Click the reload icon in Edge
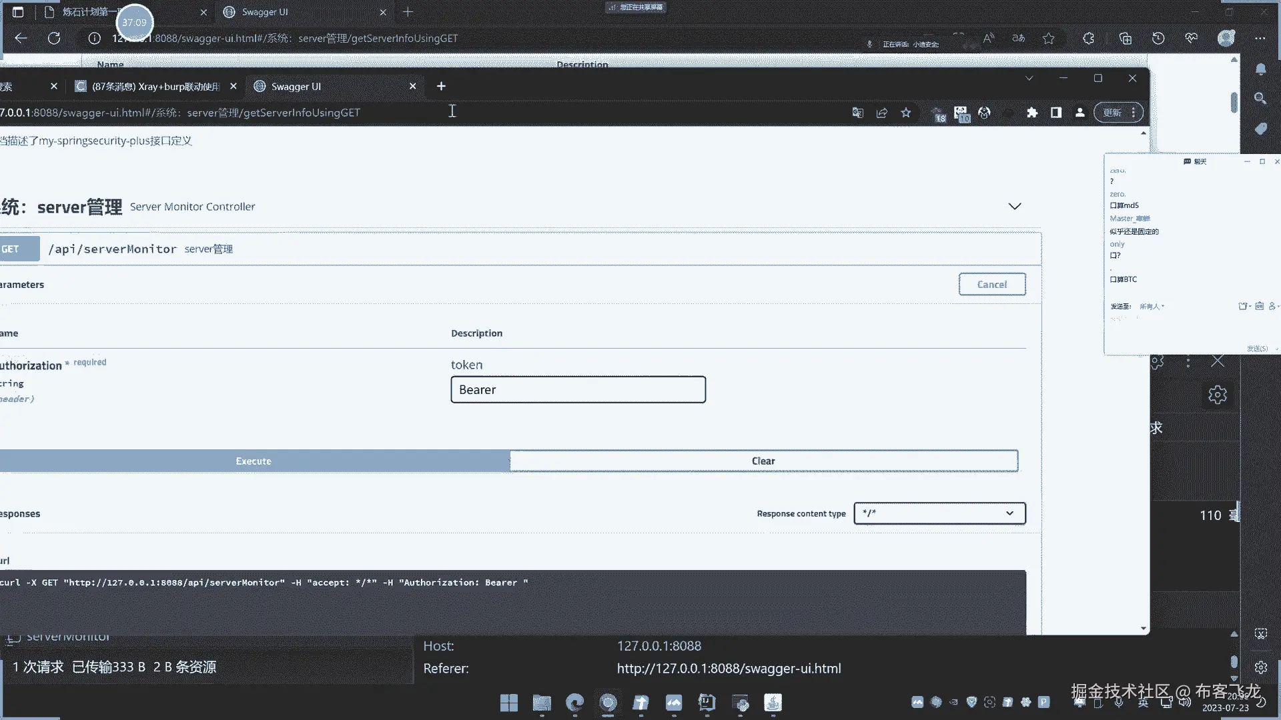 click(54, 38)
